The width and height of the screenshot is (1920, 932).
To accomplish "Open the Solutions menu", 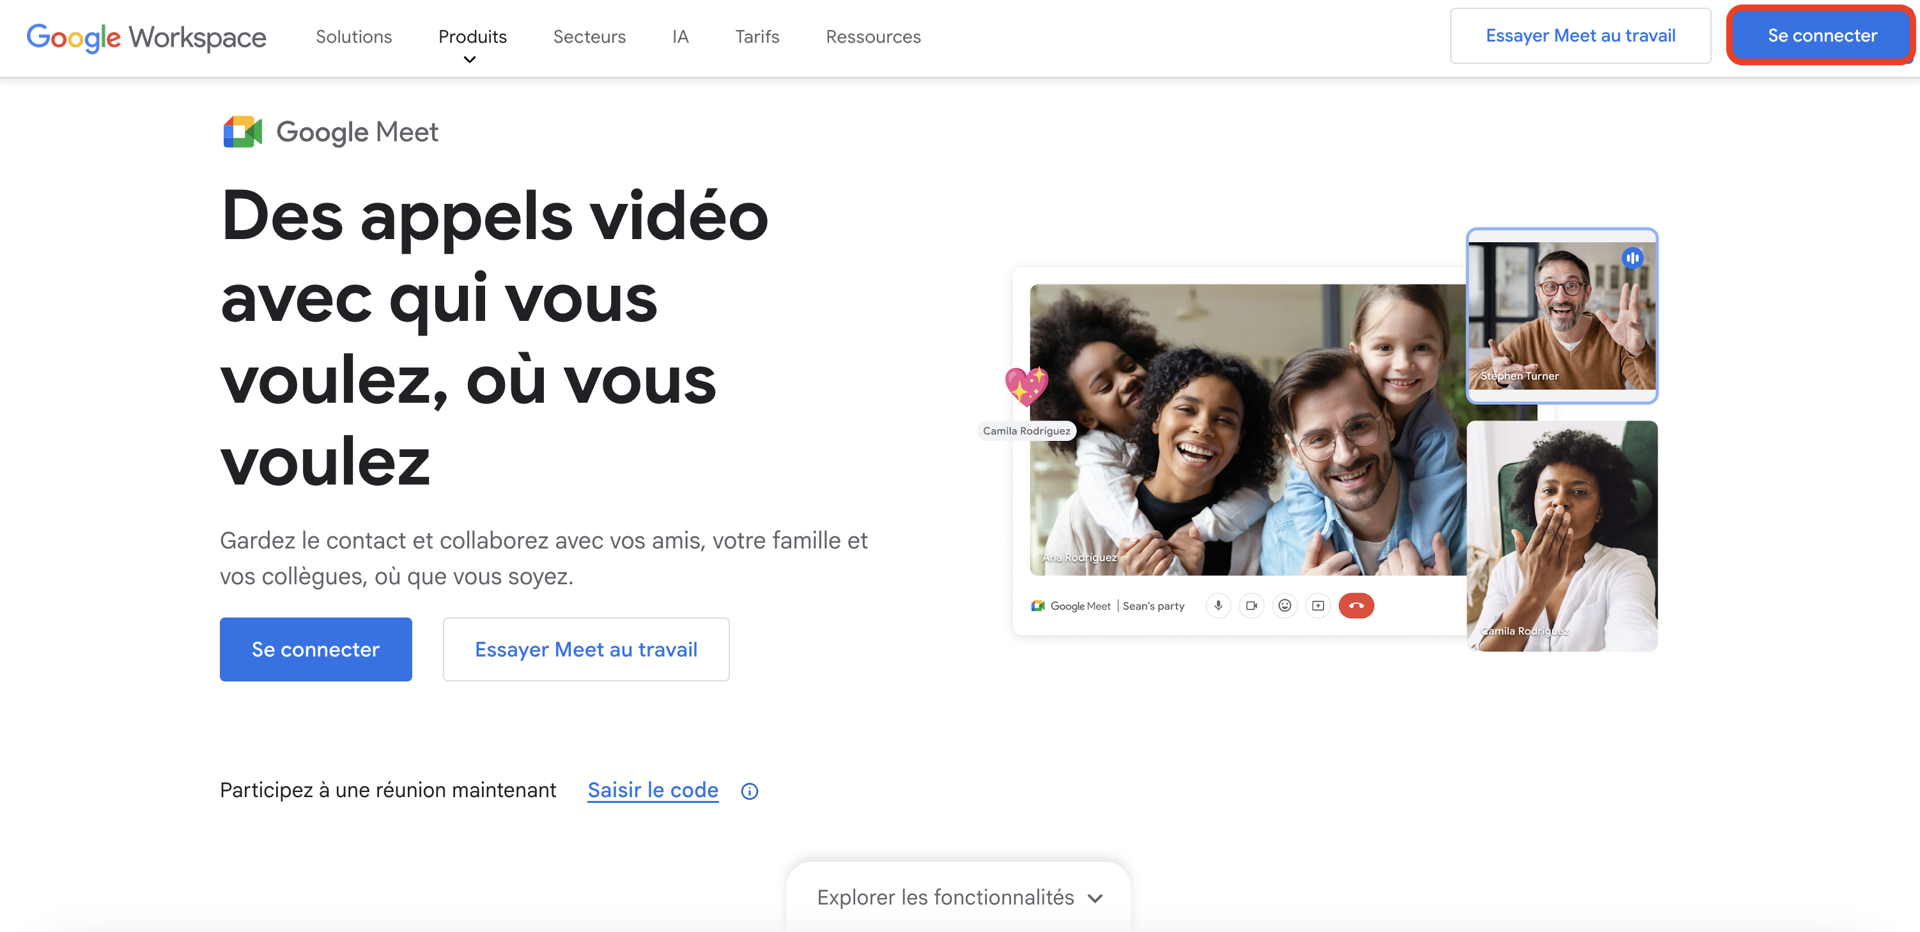I will (353, 36).
